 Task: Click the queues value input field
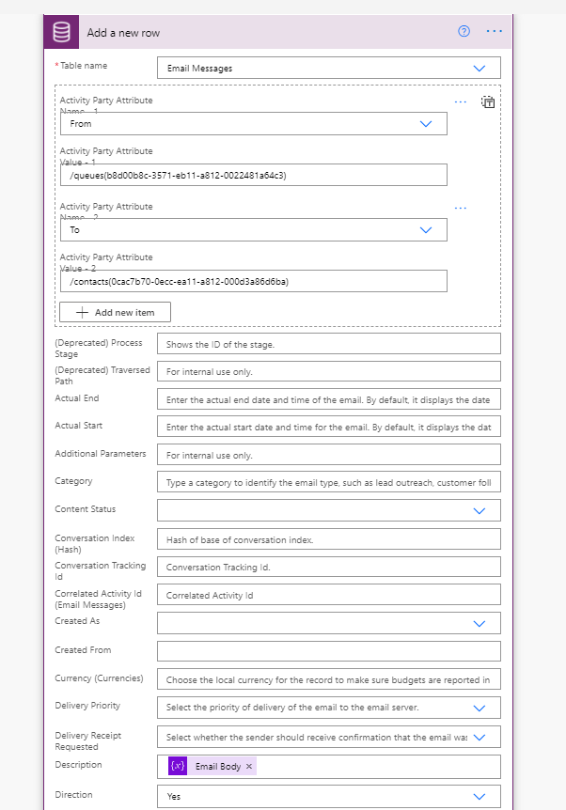[253, 175]
